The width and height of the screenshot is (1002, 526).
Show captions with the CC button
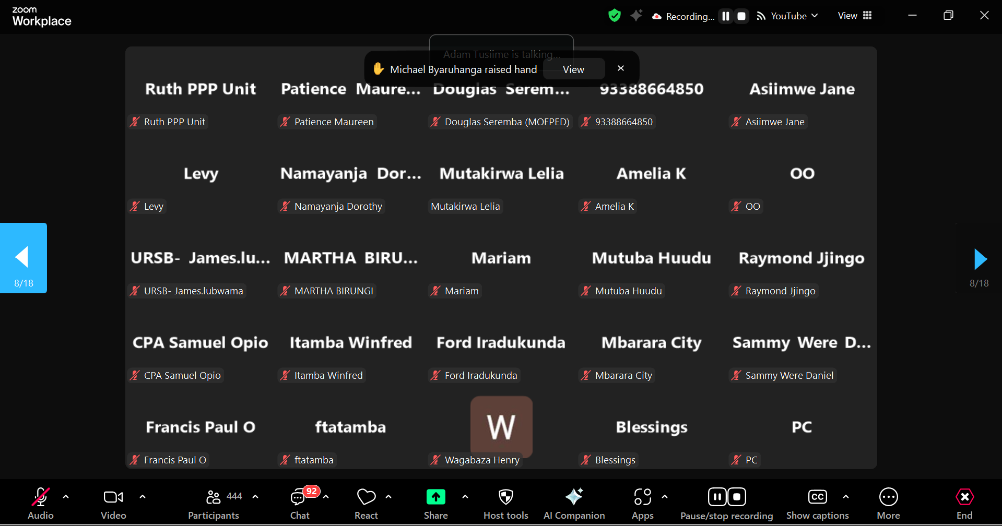click(817, 497)
